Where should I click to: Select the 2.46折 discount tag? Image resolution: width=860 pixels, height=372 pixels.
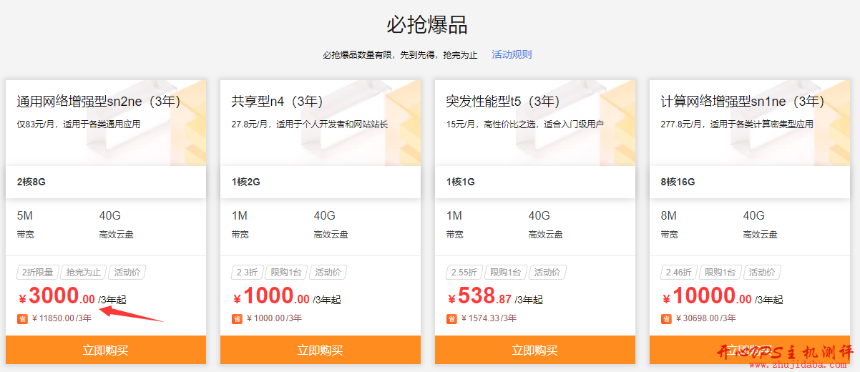coord(678,273)
